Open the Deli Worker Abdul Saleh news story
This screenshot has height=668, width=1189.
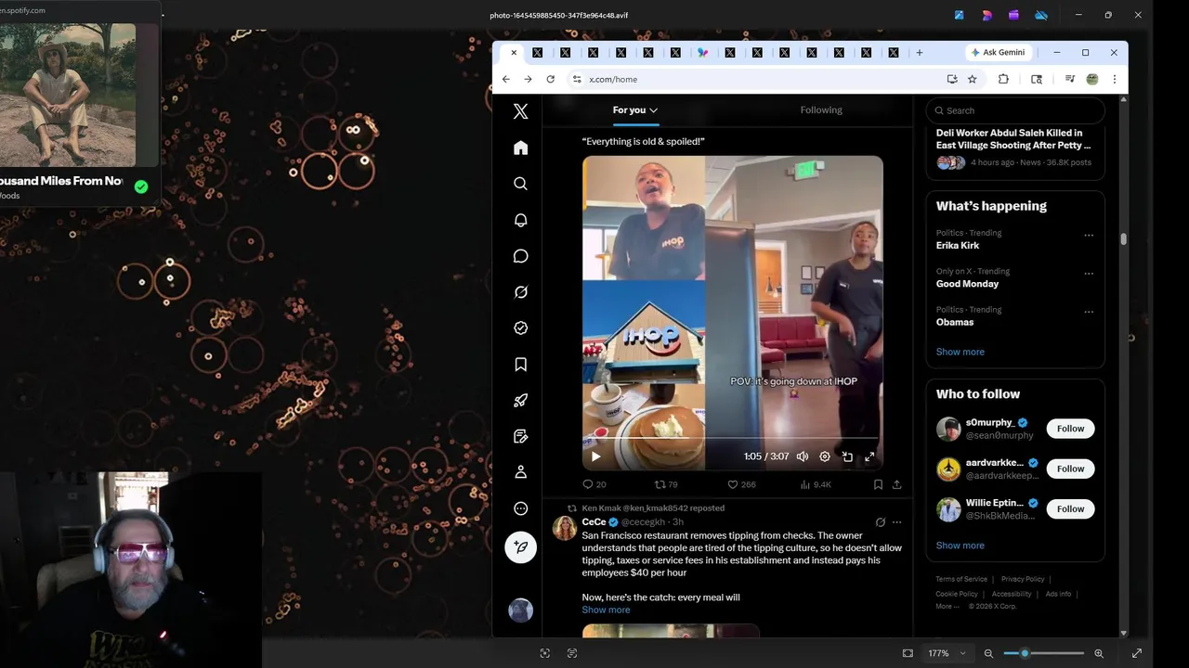click(x=1015, y=147)
